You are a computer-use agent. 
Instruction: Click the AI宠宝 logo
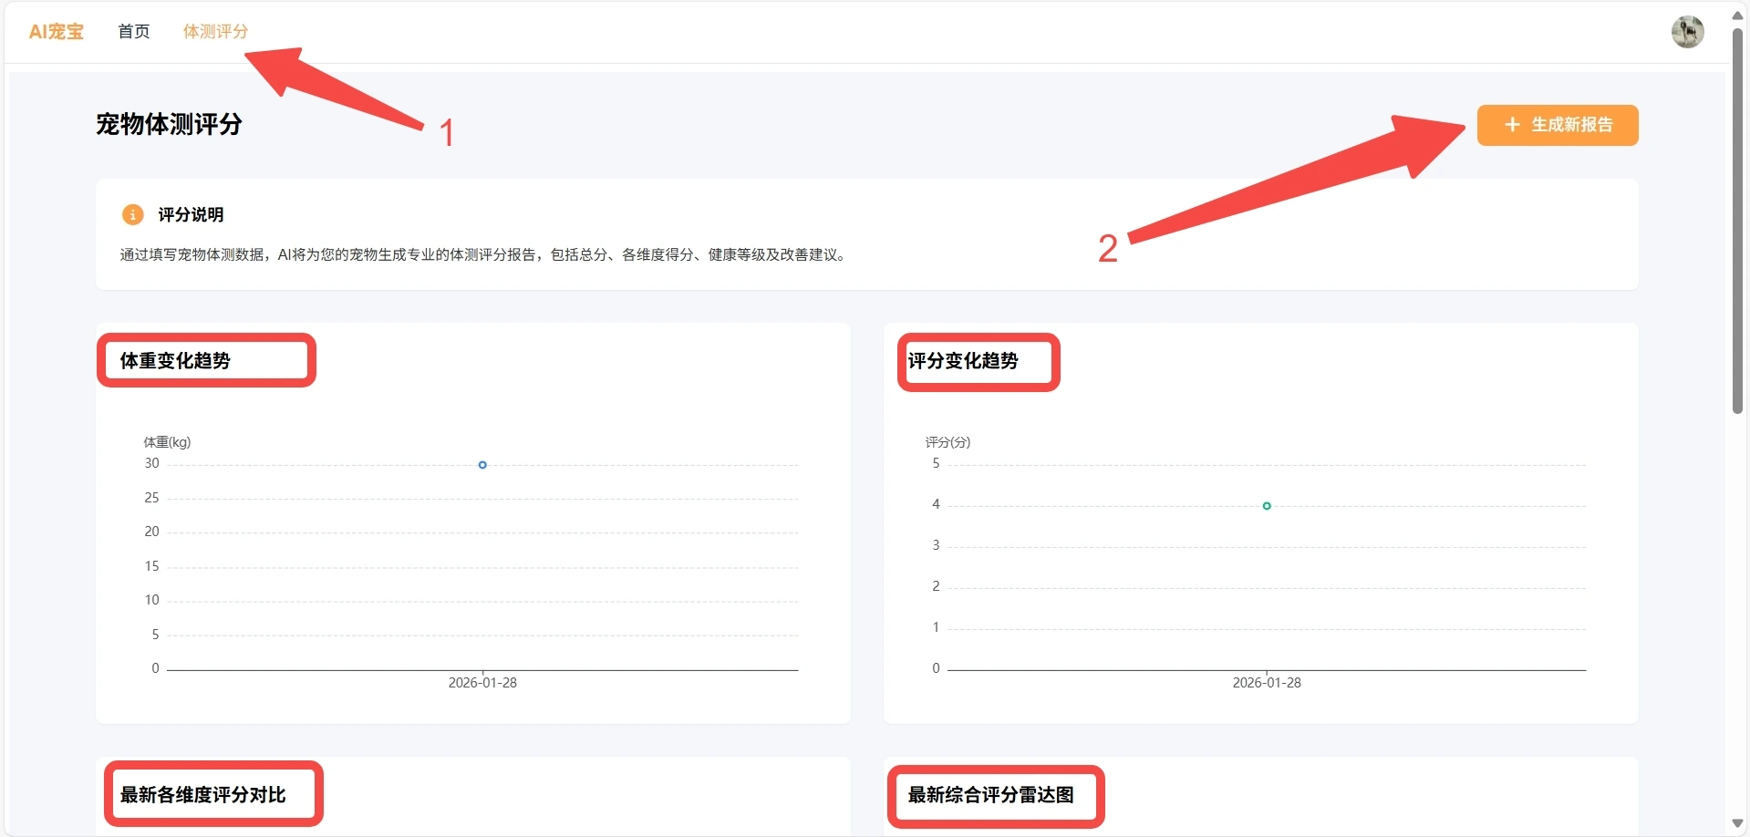tap(56, 32)
